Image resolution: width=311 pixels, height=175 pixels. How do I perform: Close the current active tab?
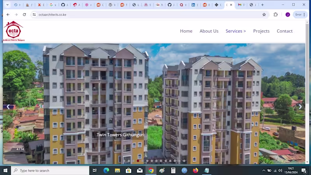point(231,5)
